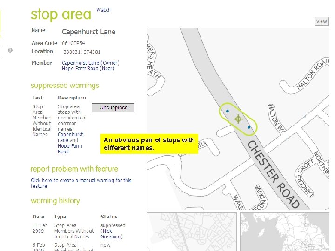Select the upper-left blue stop marker on map
This screenshot has width=335, height=251.
tap(228, 111)
